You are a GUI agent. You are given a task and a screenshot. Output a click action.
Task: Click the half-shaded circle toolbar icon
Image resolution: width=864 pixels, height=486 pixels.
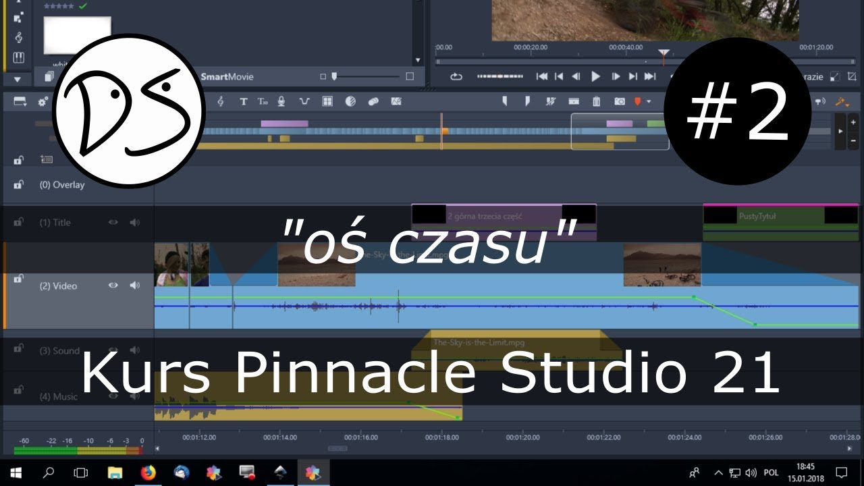[350, 101]
